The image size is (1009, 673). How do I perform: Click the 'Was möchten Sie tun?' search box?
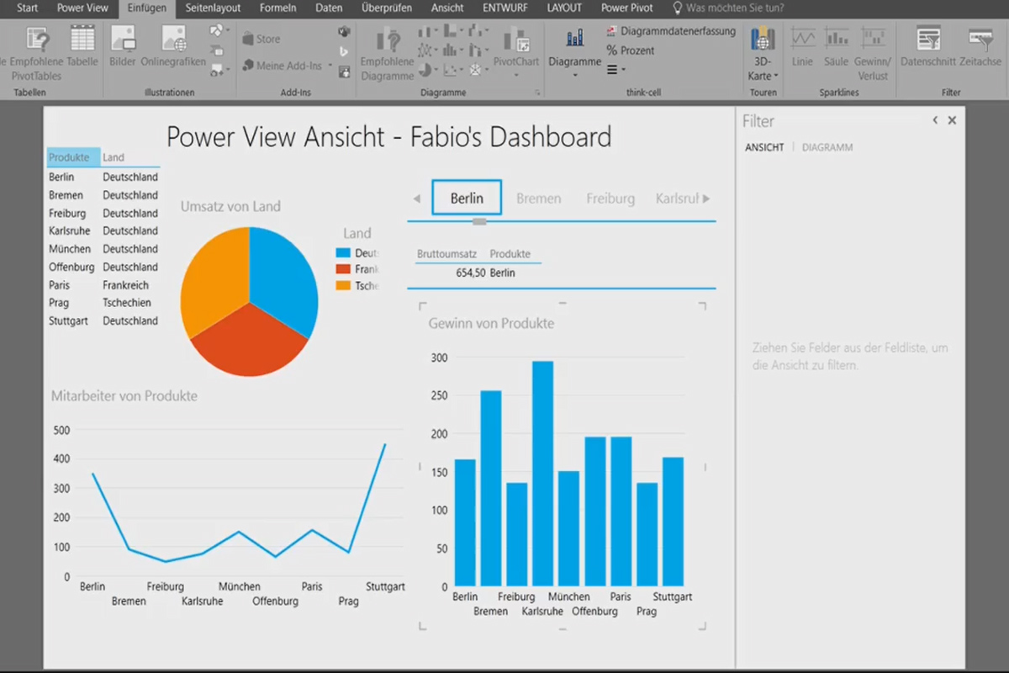[x=728, y=8]
